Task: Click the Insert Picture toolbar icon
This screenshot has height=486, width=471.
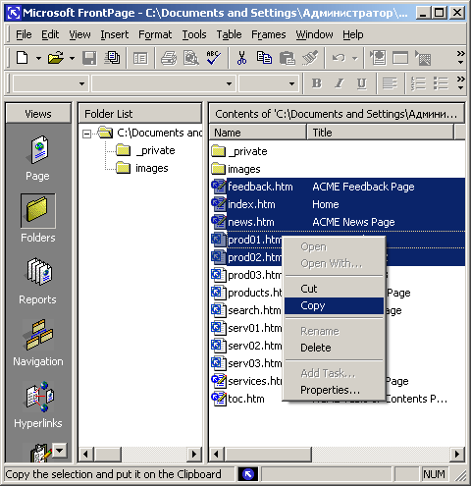Action: 423,58
